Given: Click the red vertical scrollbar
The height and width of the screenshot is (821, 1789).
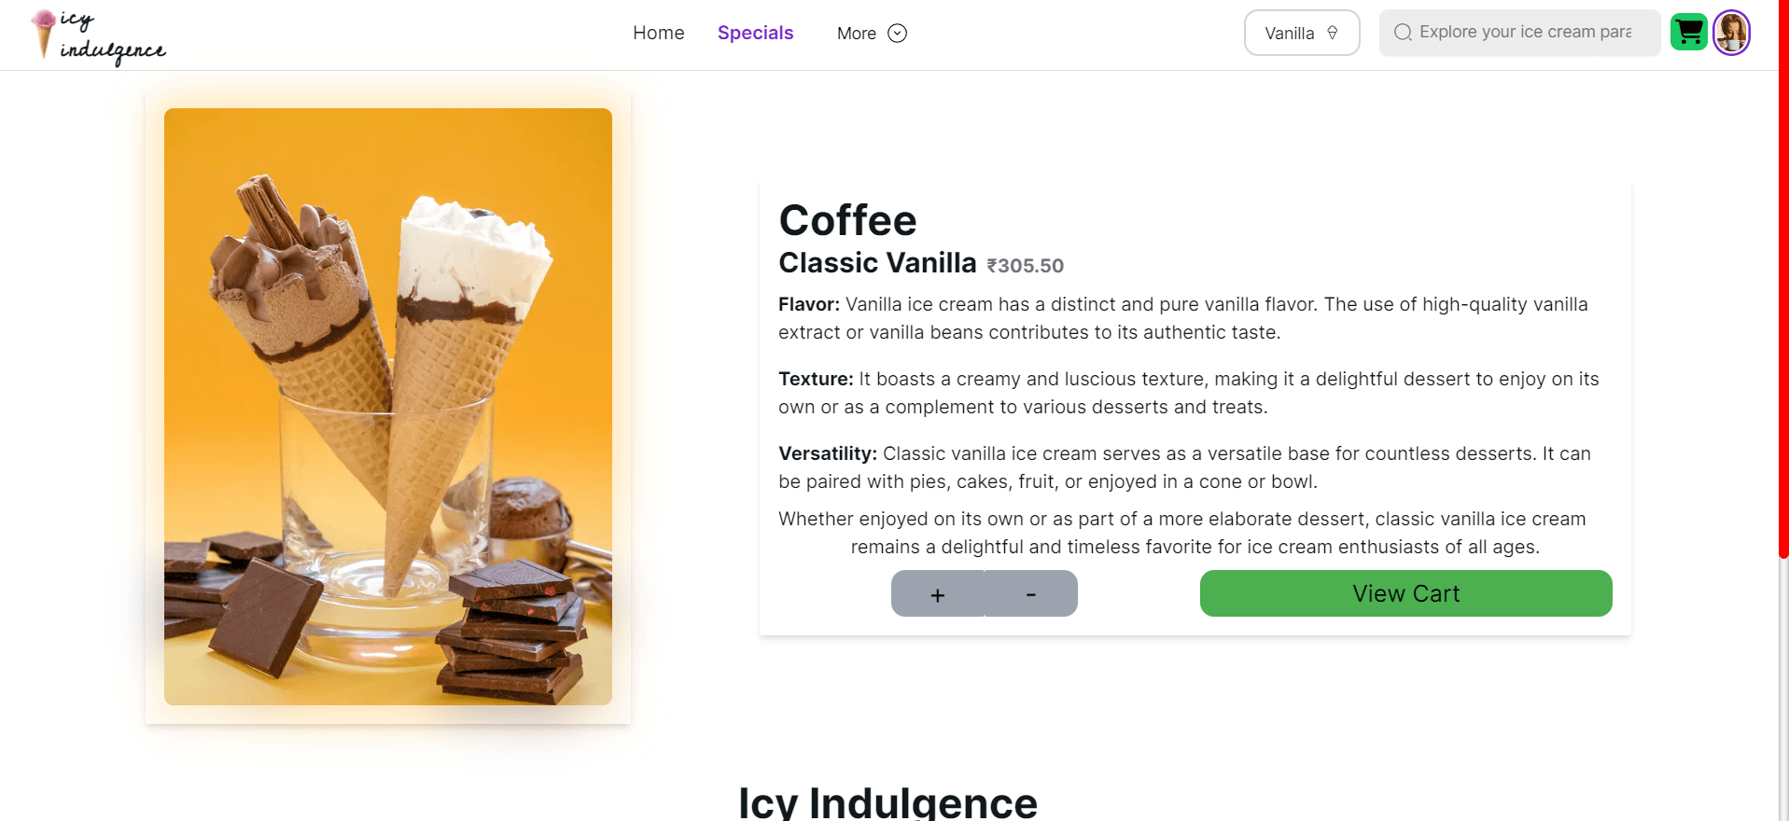Looking at the screenshot, I should click(1783, 280).
